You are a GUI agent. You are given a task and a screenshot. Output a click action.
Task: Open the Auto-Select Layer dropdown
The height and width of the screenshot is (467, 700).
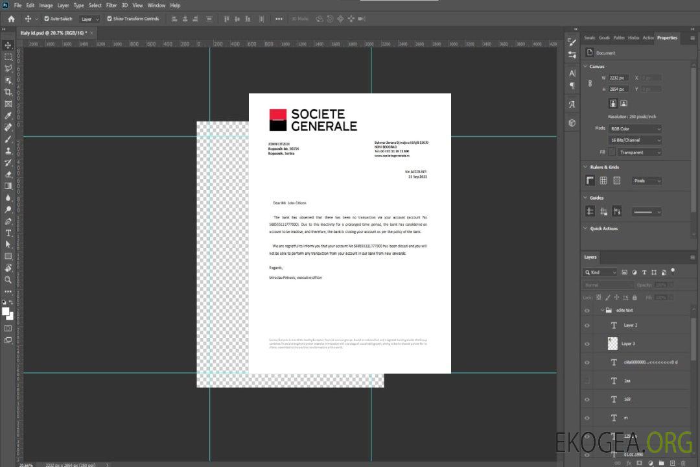pos(89,19)
